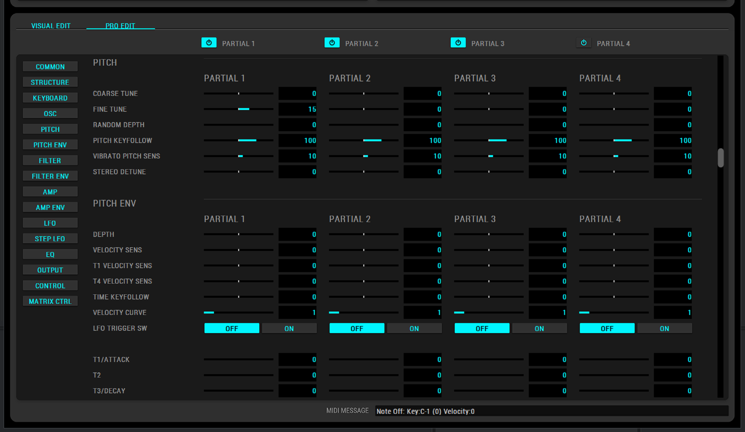
Task: Open the EQ parameter section
Action: (50, 255)
